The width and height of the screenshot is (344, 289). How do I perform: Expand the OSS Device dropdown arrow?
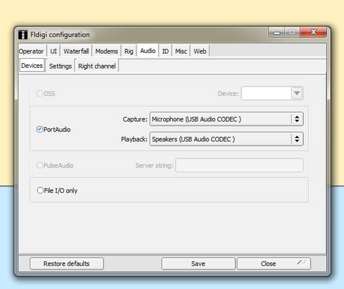pyautogui.click(x=296, y=94)
